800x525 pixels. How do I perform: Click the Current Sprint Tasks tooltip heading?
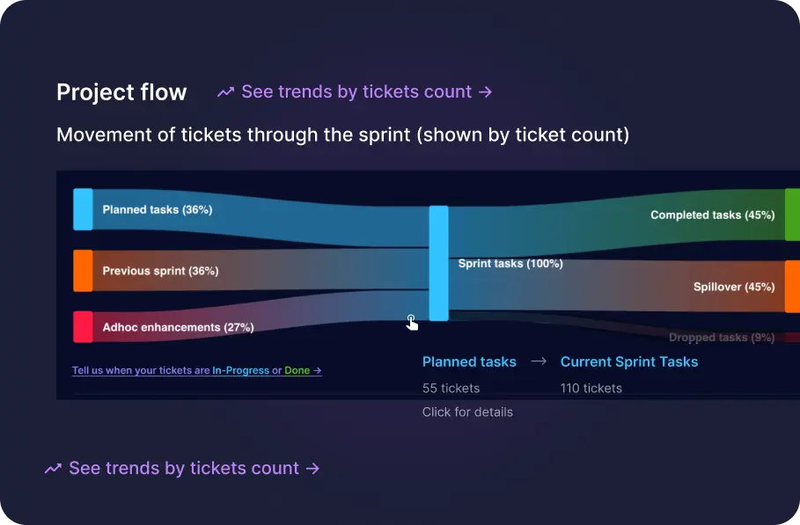click(629, 362)
